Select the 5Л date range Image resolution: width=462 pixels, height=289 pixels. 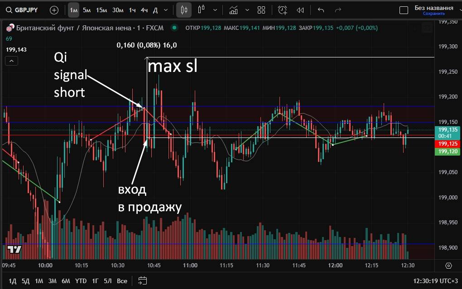tap(107, 281)
